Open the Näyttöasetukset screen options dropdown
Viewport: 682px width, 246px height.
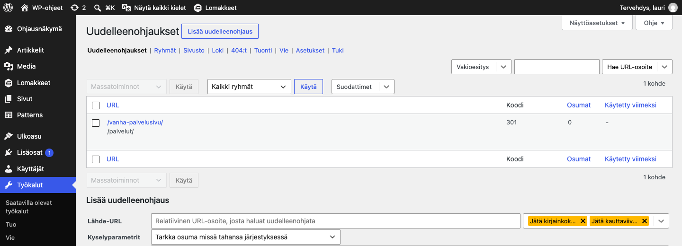pyautogui.click(x=597, y=23)
